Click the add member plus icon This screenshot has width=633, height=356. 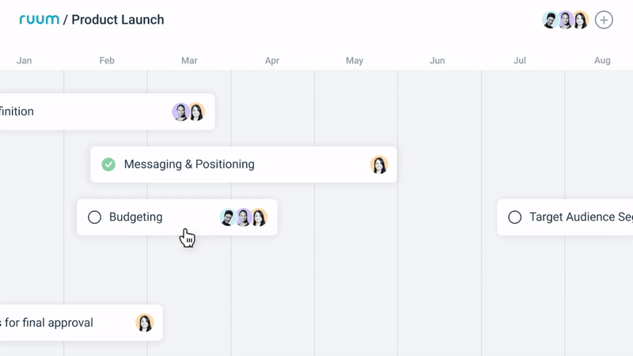coord(604,20)
